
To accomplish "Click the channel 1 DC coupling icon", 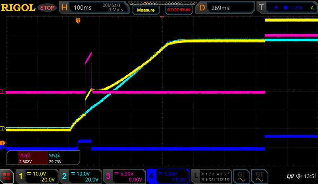I will coord(29,174).
